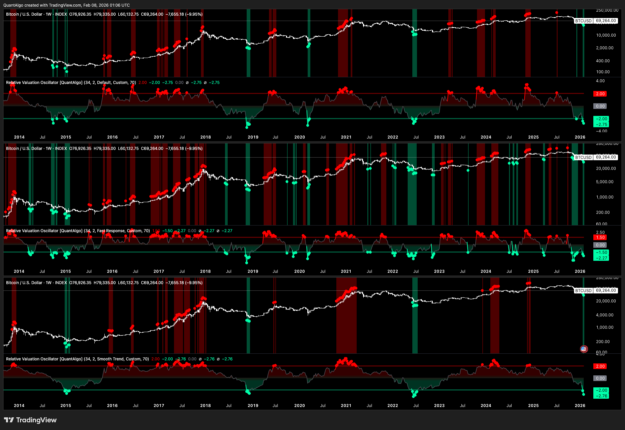Viewport: 625px width, 430px height.
Task: Select the −2.75 value label on the oscillator scale
Action: click(x=601, y=125)
